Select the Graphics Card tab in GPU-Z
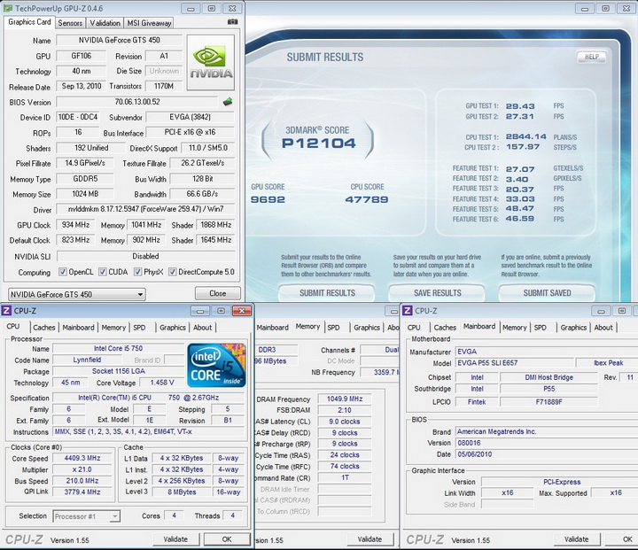638x550 pixels. pyautogui.click(x=29, y=22)
